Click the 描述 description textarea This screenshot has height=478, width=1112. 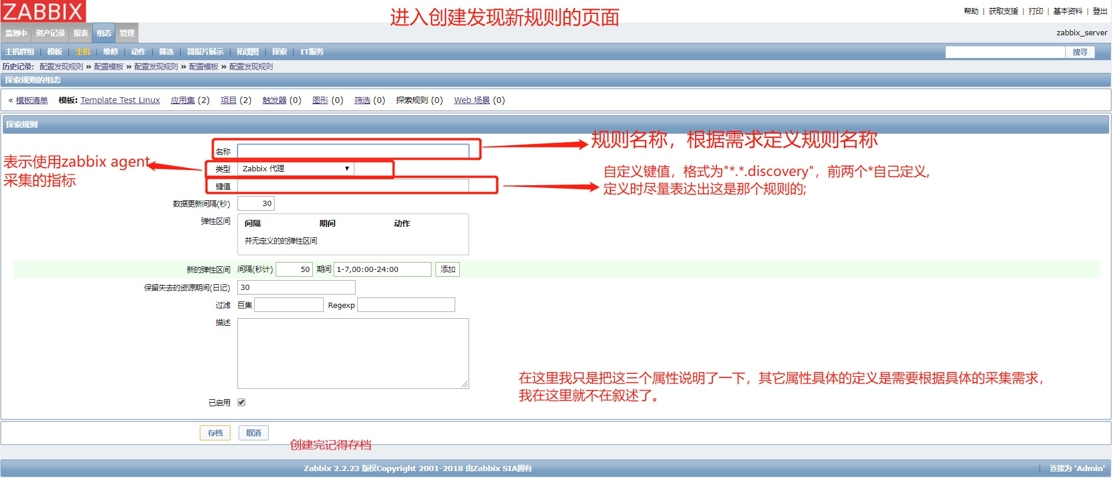coord(353,353)
